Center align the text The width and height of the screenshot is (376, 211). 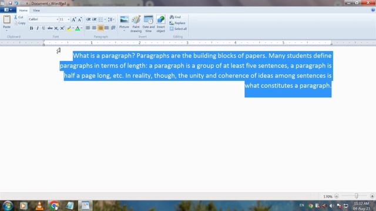point(94,28)
